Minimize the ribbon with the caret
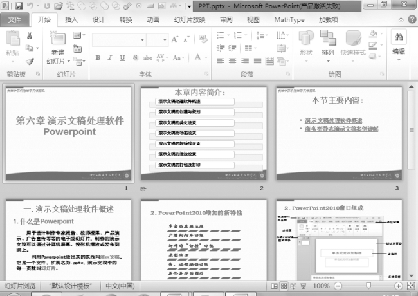The width and height of the screenshot is (418, 296). pyautogui.click(x=401, y=19)
